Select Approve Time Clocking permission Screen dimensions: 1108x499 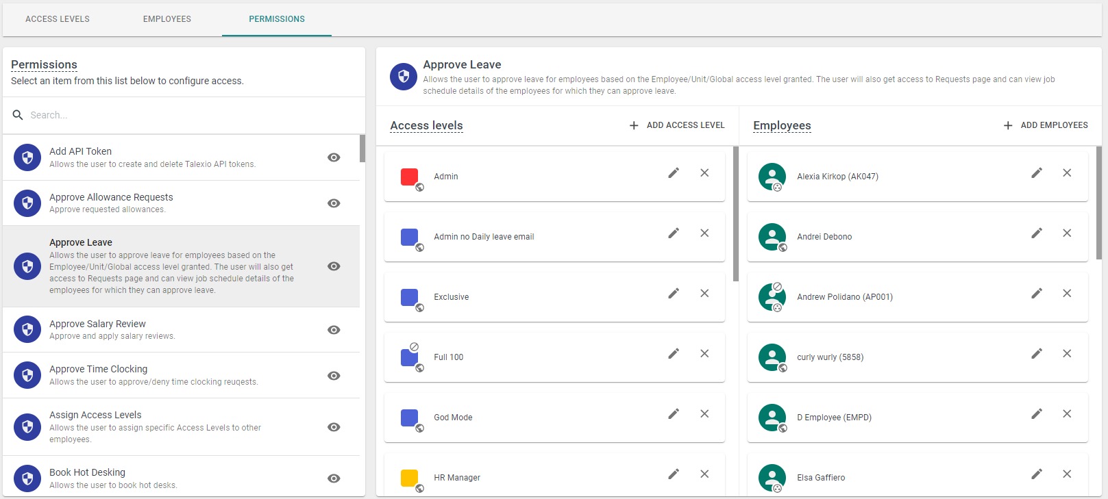(x=181, y=376)
